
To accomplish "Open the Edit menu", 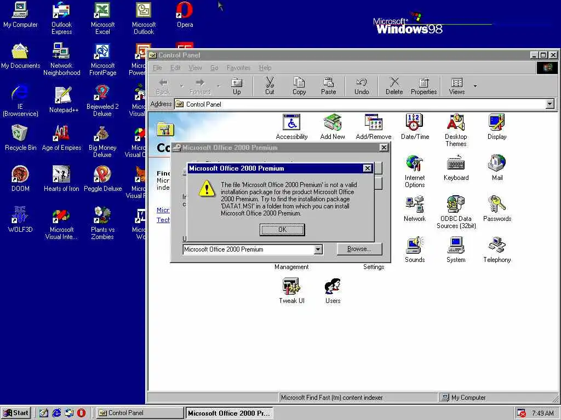I will click(175, 67).
